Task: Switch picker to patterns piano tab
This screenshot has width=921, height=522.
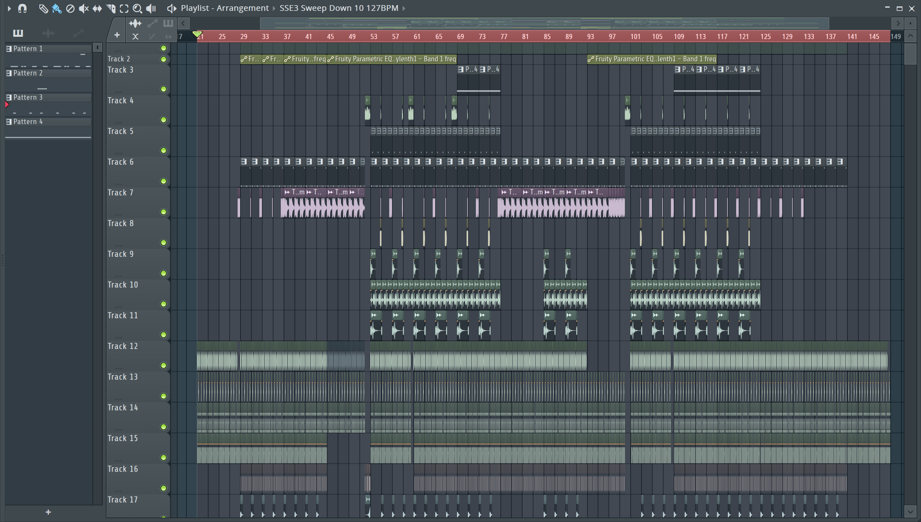Action: tap(18, 33)
